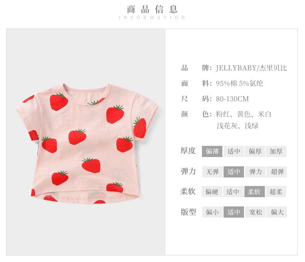Viewport: 305px width, 262px height.
Task: Select 适中 in the 柔软 row
Action: tap(233, 192)
